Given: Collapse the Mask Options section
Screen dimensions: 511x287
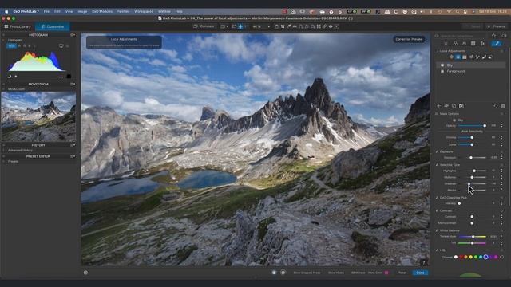Looking at the screenshot, I should click(437, 113).
